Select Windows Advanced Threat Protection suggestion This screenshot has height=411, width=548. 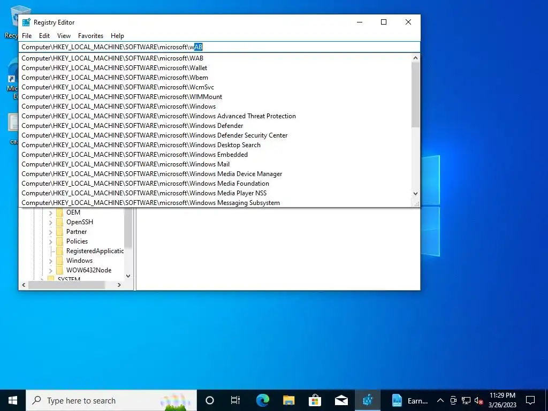pos(216,116)
